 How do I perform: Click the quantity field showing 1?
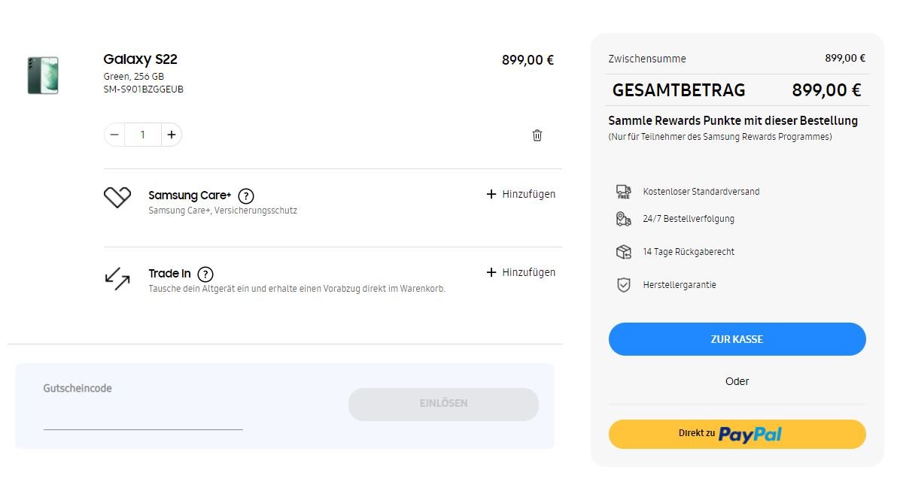point(142,135)
